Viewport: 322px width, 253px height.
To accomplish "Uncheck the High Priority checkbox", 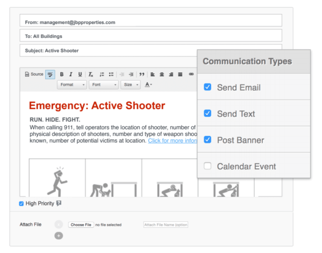I will (x=21, y=204).
